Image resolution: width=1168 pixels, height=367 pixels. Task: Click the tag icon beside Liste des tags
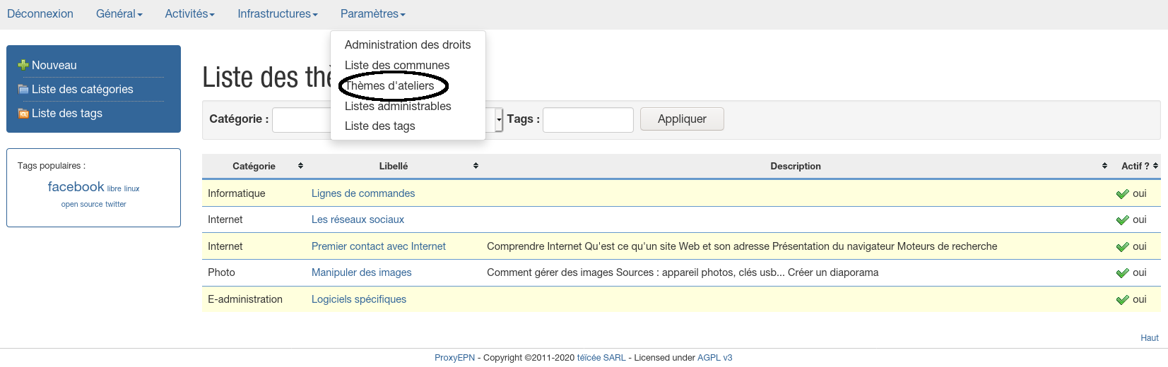point(23,114)
